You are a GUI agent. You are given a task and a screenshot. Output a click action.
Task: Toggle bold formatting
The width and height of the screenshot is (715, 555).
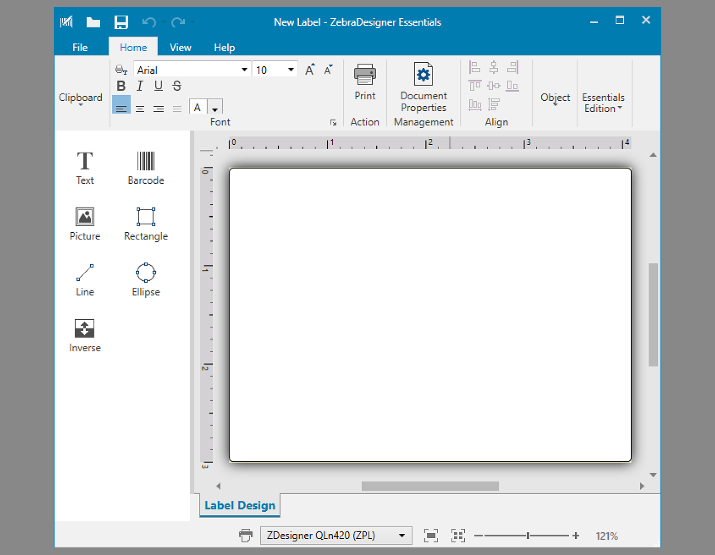pyautogui.click(x=121, y=86)
